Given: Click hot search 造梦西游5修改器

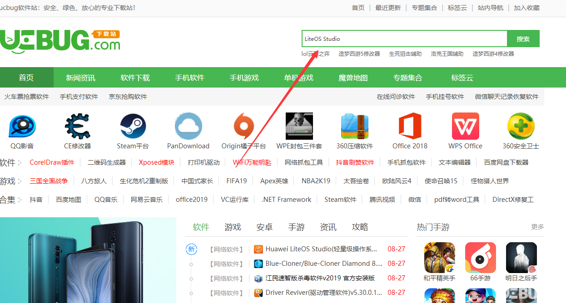Looking at the screenshot, I should click(359, 54).
